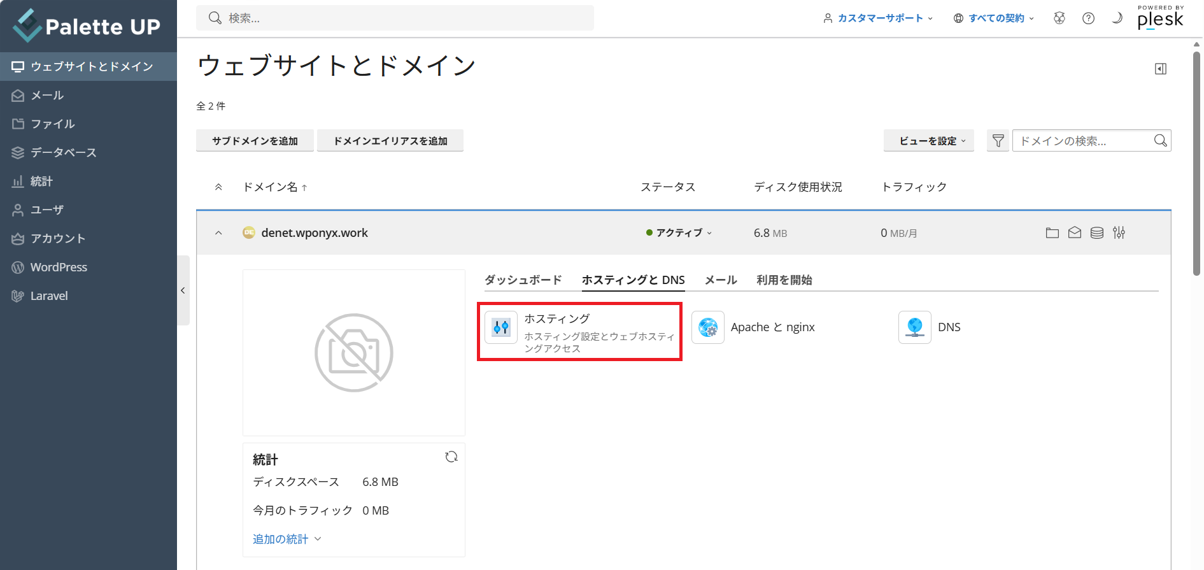
Task: Focus the top 検索 search field
Action: pos(395,18)
